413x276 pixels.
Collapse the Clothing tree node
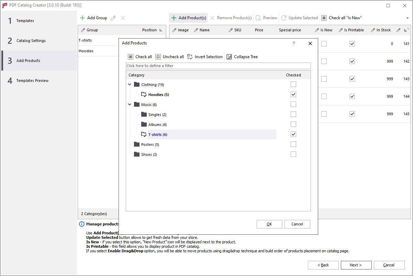pos(130,84)
